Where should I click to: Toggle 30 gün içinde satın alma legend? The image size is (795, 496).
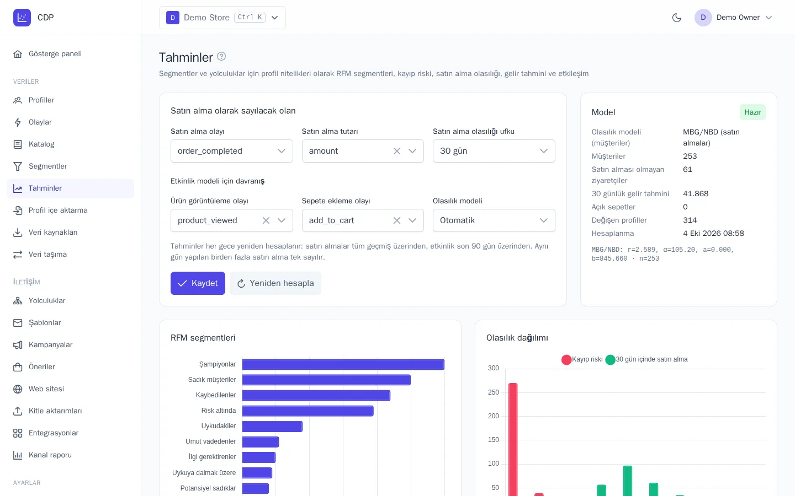[x=646, y=359]
